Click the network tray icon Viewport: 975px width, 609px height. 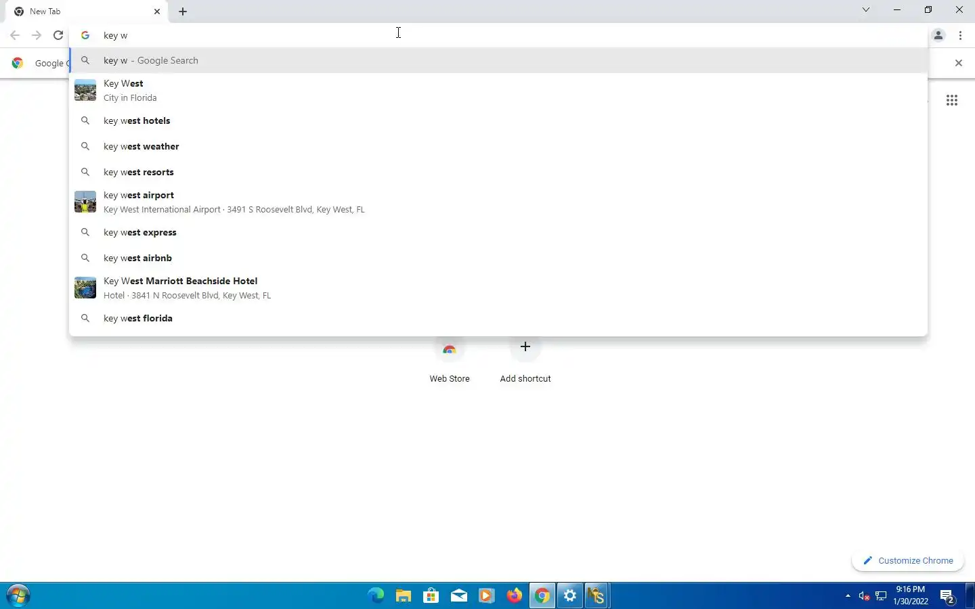click(x=881, y=595)
